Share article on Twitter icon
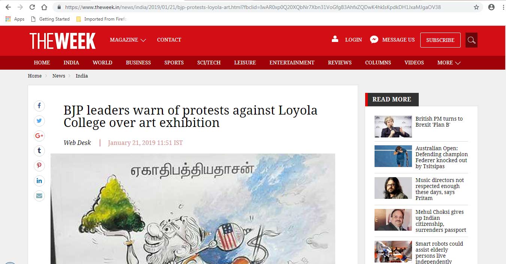The height and width of the screenshot is (264, 506). (x=39, y=121)
